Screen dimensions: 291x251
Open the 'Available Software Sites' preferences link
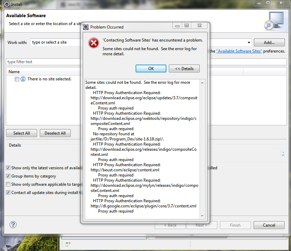[x=239, y=51]
